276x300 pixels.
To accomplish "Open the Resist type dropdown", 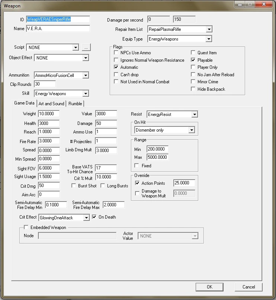I will (x=195, y=114).
